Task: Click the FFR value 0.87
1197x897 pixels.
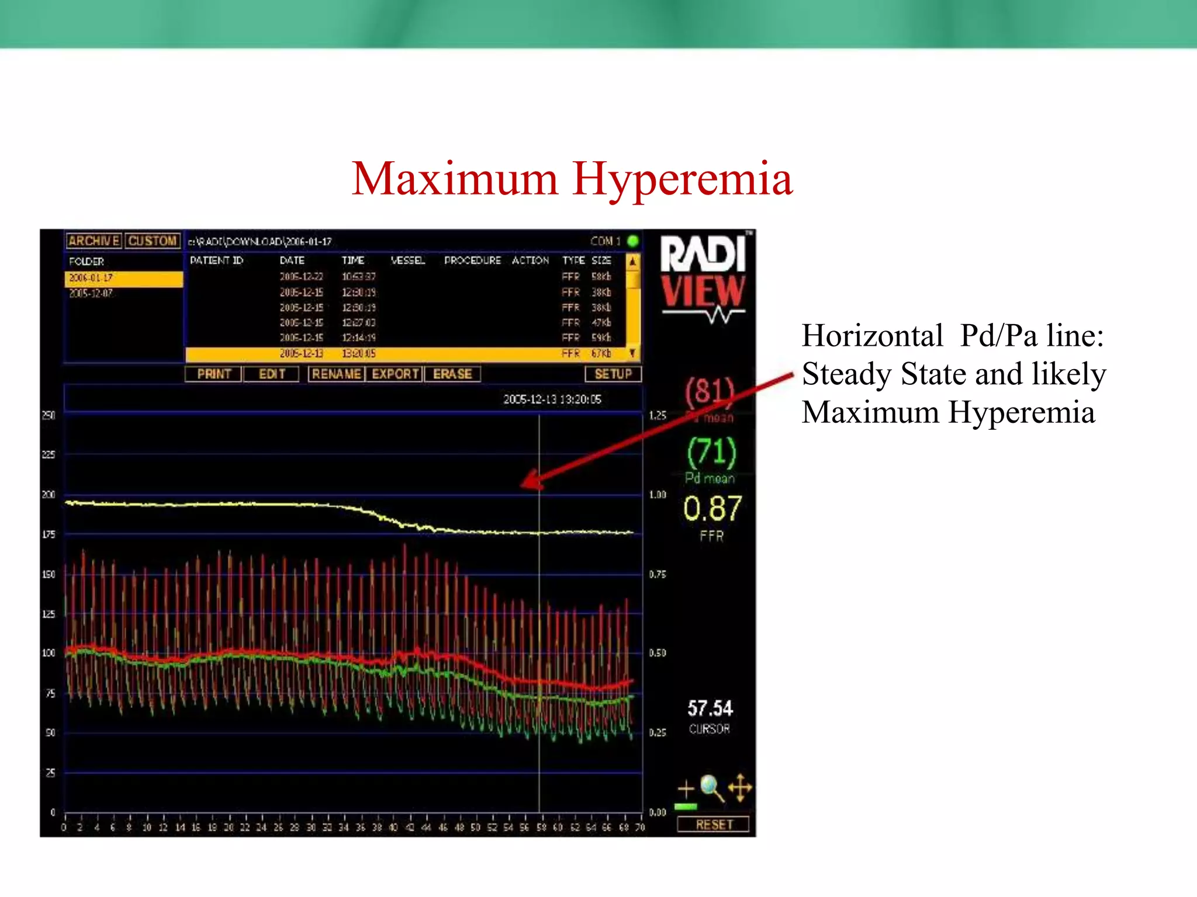Action: (x=712, y=509)
